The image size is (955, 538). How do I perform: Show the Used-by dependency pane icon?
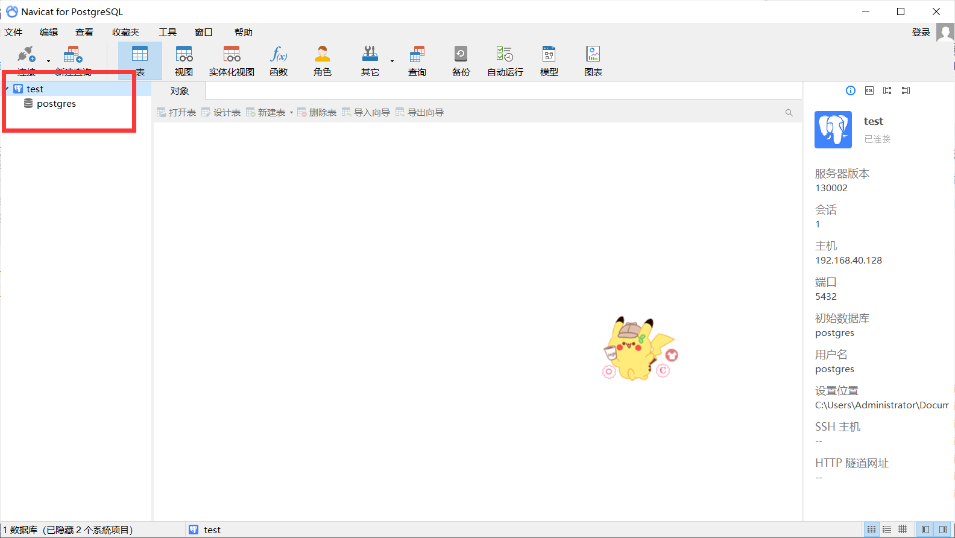pos(906,90)
